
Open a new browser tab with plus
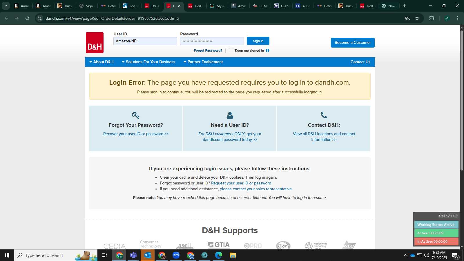point(405,6)
